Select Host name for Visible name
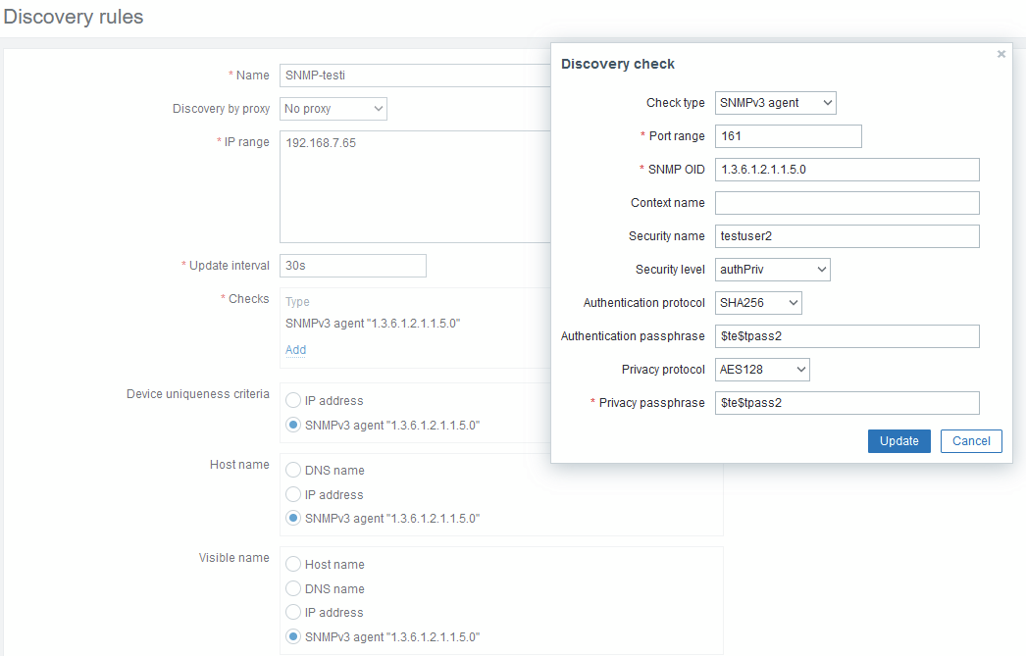The width and height of the screenshot is (1026, 656). coord(293,565)
